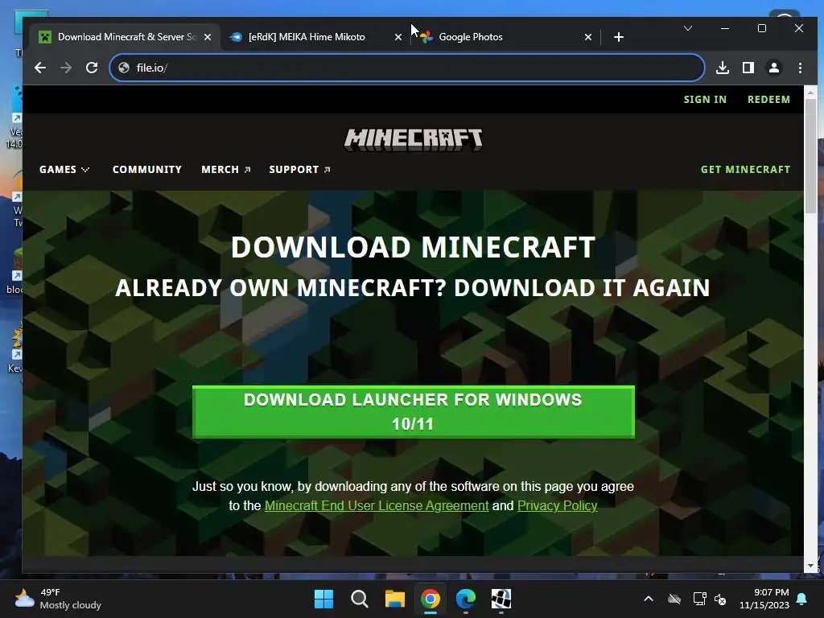This screenshot has width=824, height=618.
Task: Open the SUPPORT external link
Action: tap(299, 169)
